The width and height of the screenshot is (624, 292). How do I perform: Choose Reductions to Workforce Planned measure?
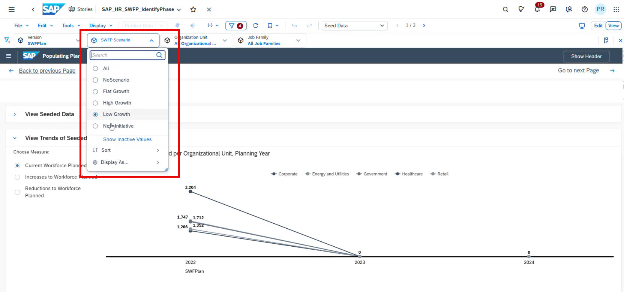pos(17,192)
